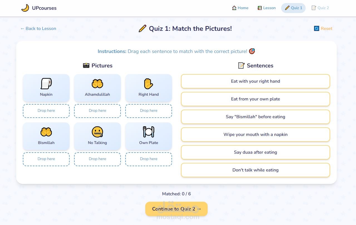Click the No Talking zipper-mouth face
The image size is (356, 225).
coord(97,132)
